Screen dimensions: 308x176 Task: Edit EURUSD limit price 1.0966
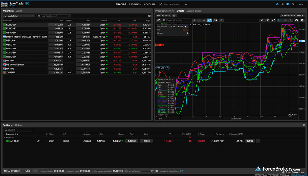pyautogui.click(x=146, y=141)
